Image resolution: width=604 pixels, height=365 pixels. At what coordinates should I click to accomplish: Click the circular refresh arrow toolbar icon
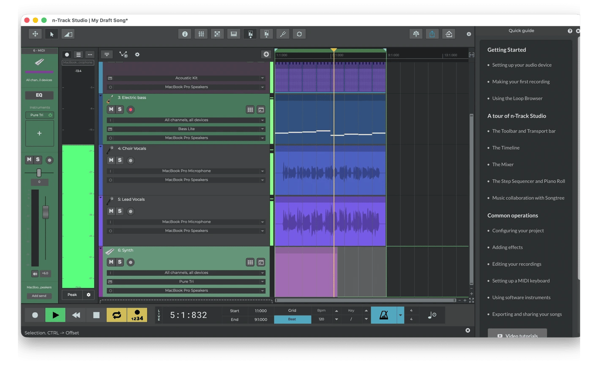(x=299, y=34)
